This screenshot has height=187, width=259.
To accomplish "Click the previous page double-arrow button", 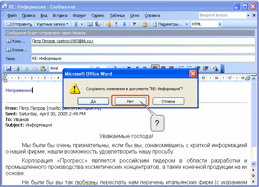I will (x=253, y=170).
